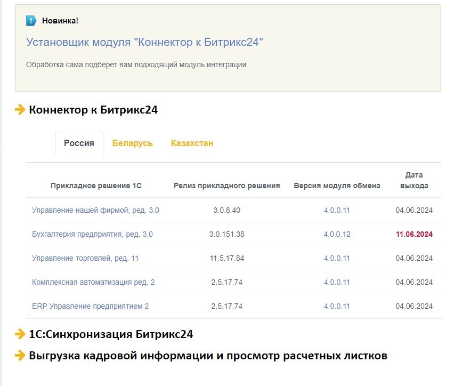The width and height of the screenshot is (454, 386).
Task: Switch to the Казахстан tab
Action: [x=192, y=143]
